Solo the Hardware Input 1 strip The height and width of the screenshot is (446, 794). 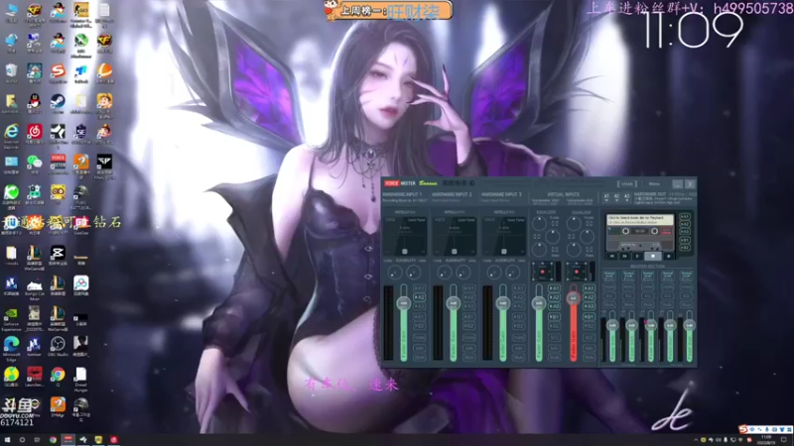(419, 348)
